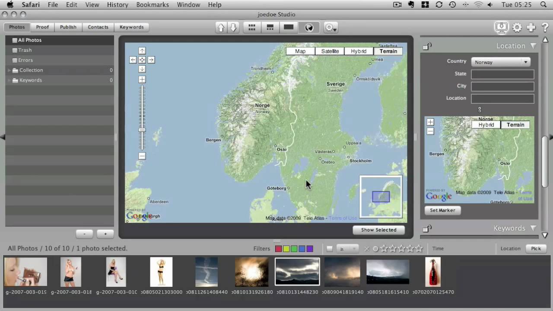Image resolution: width=553 pixels, height=311 pixels.
Task: Toggle the Location panel lock icon
Action: 427,46
